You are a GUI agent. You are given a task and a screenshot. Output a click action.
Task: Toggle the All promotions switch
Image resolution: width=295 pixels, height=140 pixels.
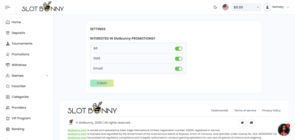coord(179,49)
